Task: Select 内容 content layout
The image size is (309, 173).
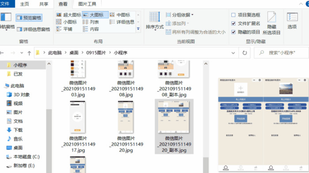Action: coord(90,29)
